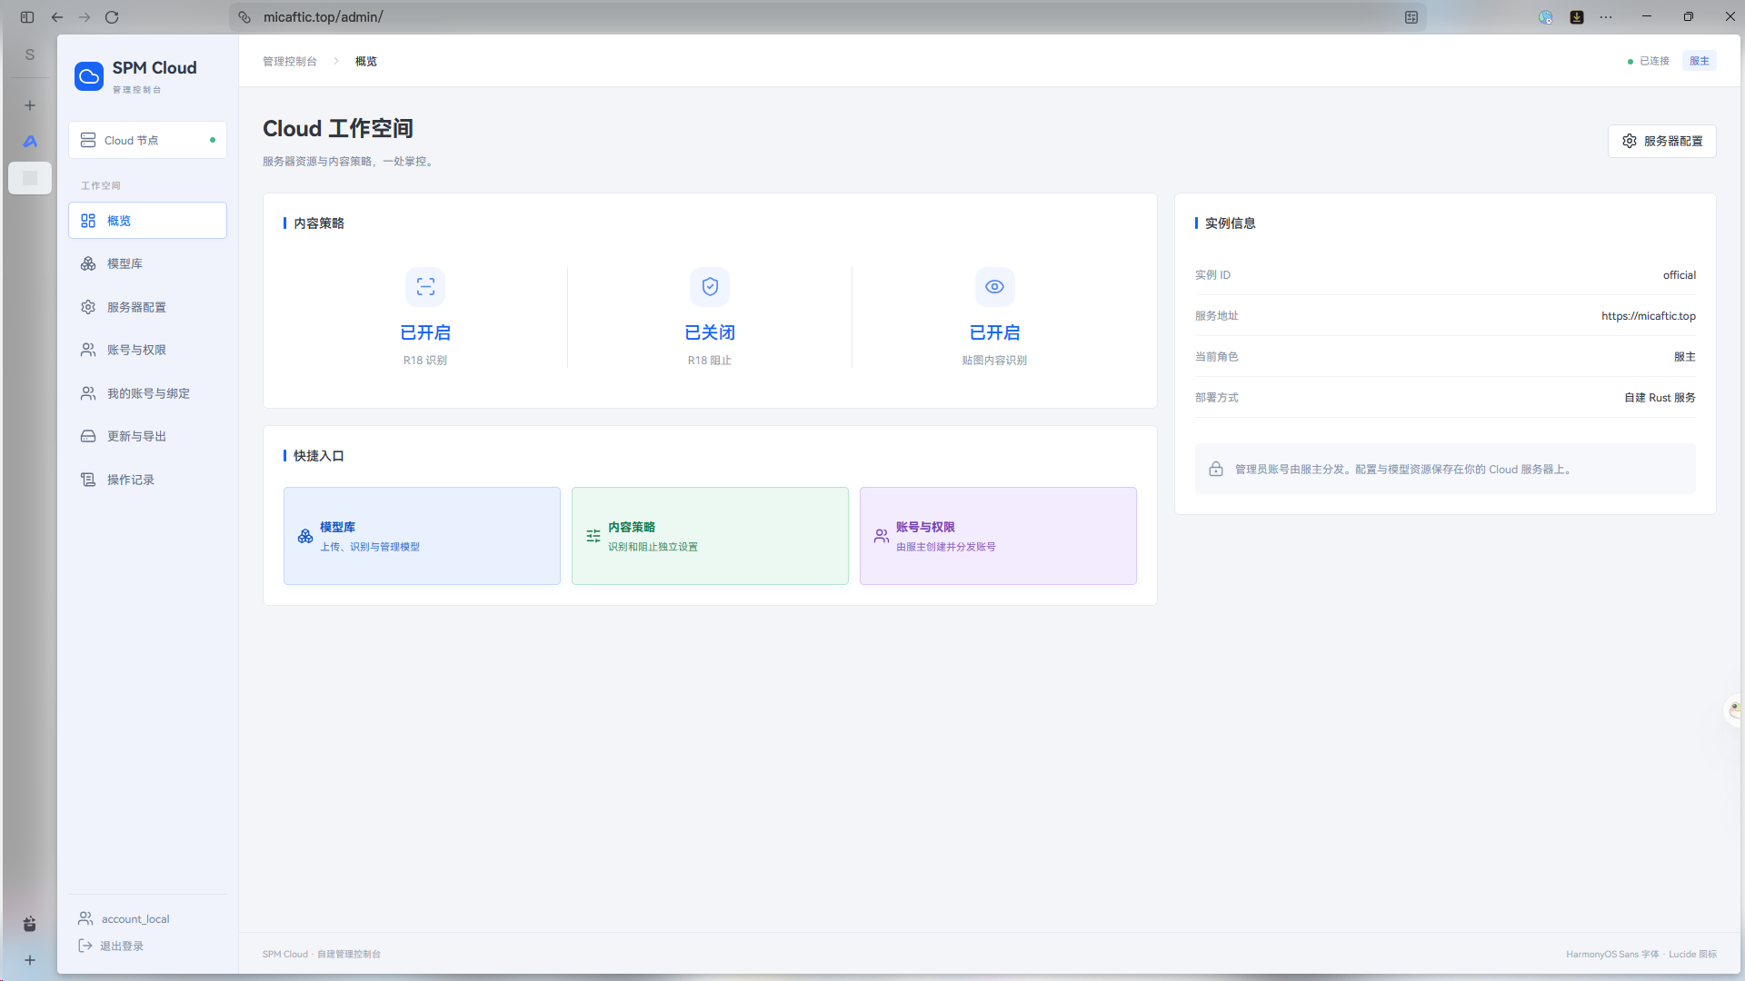Select the 概览 sidebar item
The image size is (1745, 981).
click(147, 221)
